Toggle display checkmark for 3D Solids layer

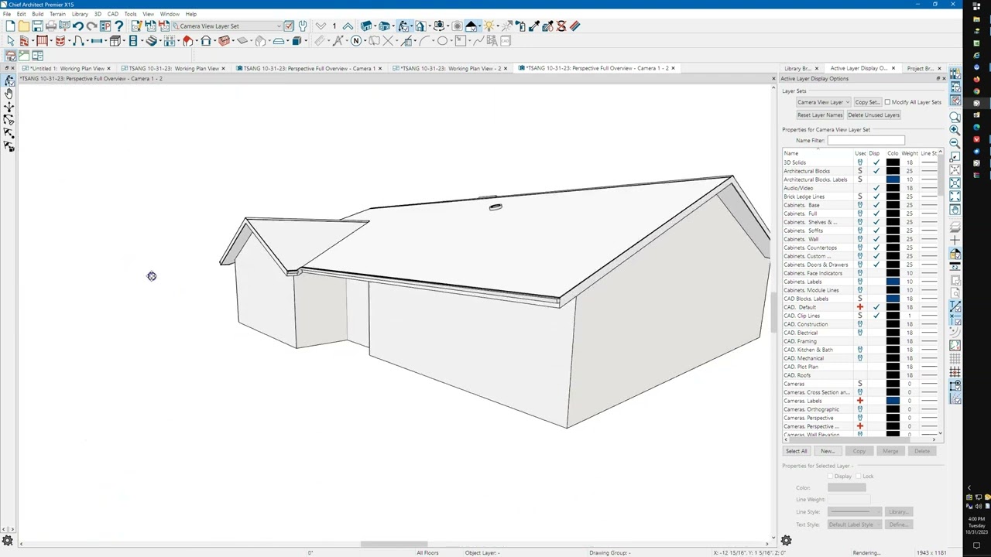click(x=876, y=162)
